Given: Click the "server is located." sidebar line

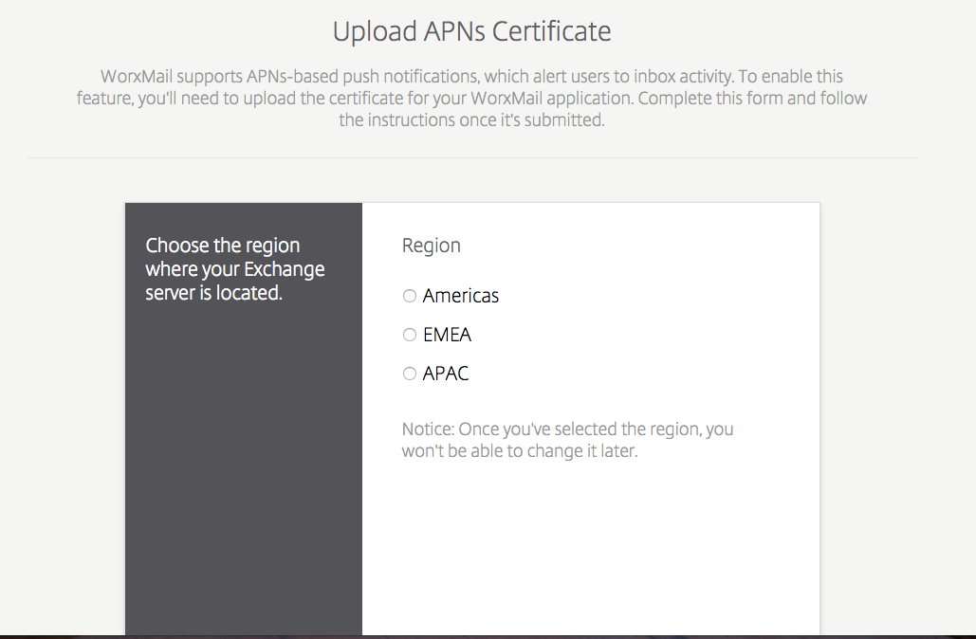Looking at the screenshot, I should 214,293.
